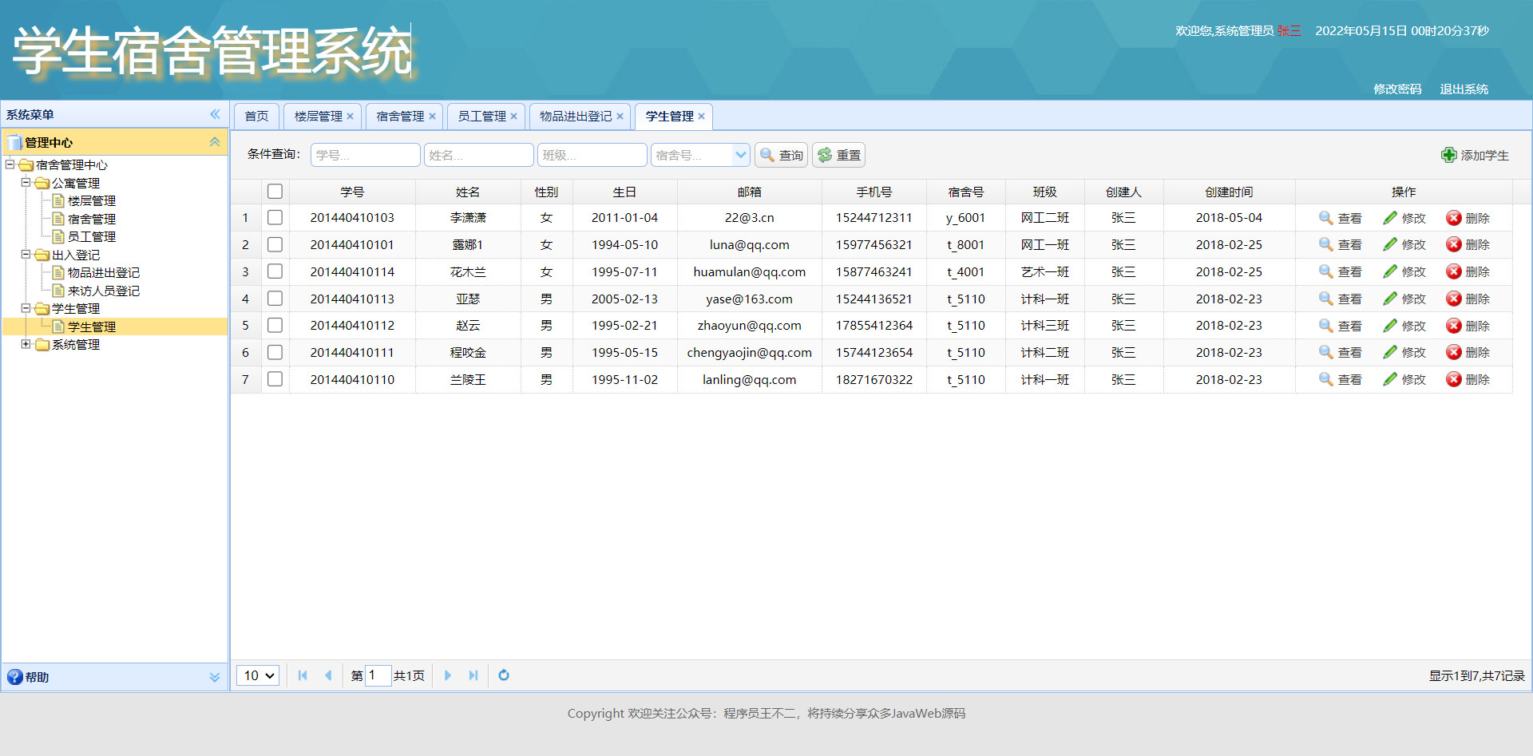Check the row checkbox for student 亚瑟
Image resolution: width=1533 pixels, height=756 pixels.
[275, 298]
